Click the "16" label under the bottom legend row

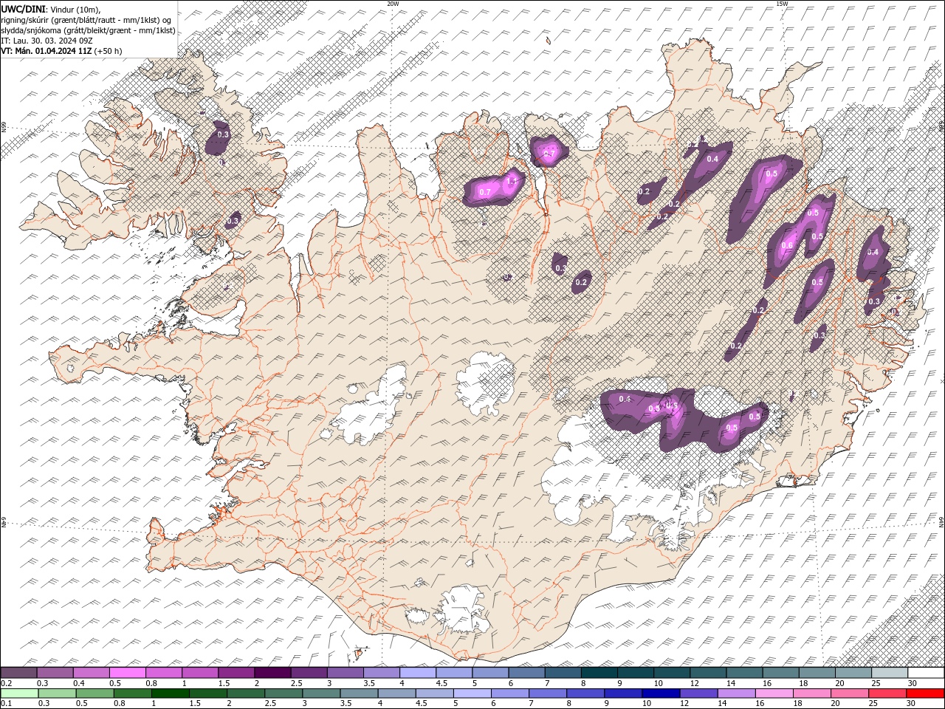tap(760, 703)
